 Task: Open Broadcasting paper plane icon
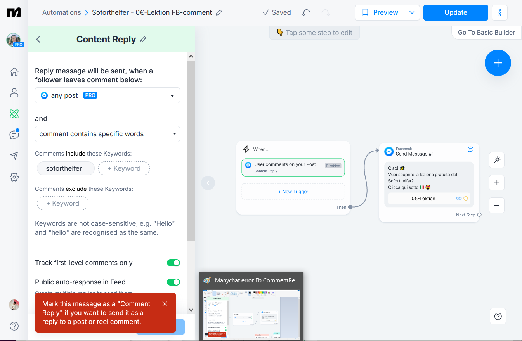tap(14, 156)
